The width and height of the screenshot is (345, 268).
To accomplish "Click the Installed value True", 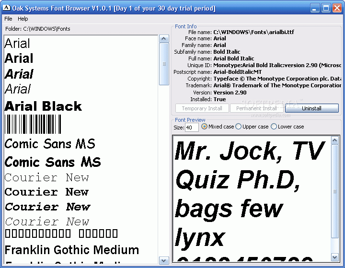I will point(219,99).
